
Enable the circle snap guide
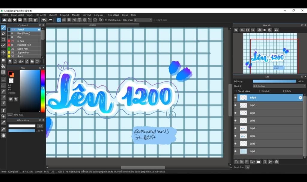(85, 20)
